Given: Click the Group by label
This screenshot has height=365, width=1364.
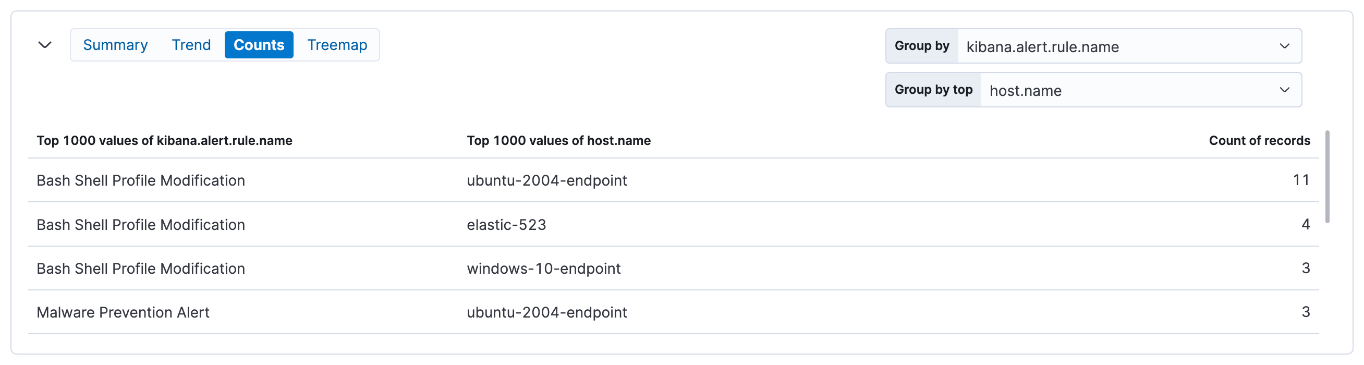Looking at the screenshot, I should [x=921, y=46].
